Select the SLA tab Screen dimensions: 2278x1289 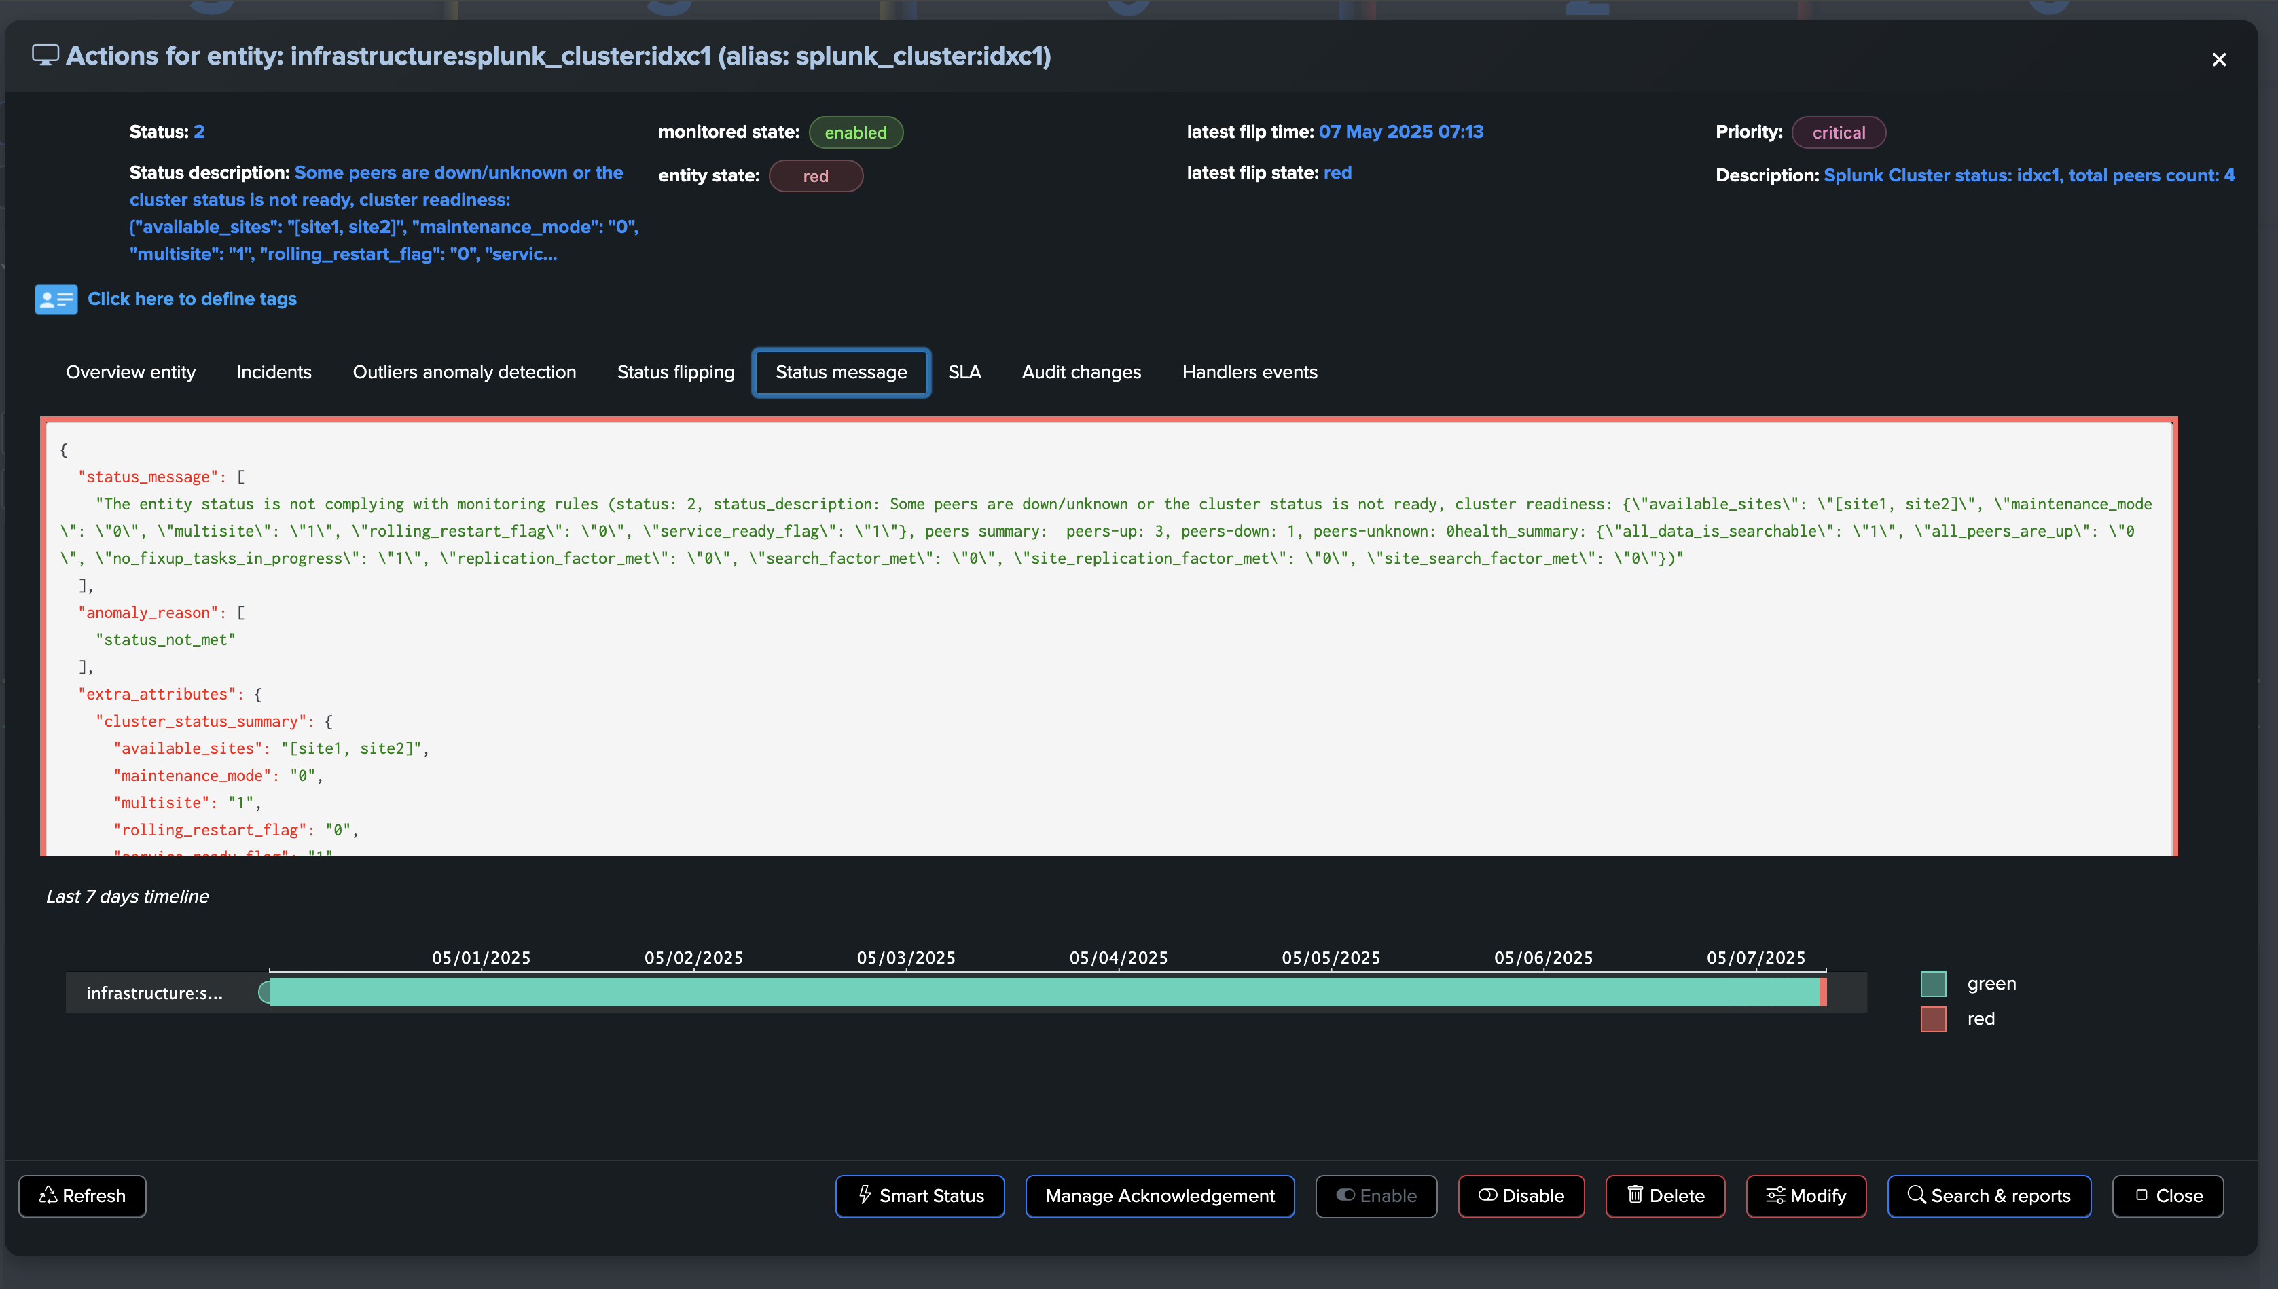click(x=964, y=373)
